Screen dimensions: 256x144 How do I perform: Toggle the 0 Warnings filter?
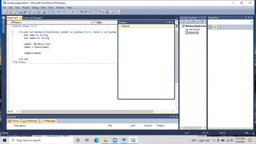click(30, 121)
